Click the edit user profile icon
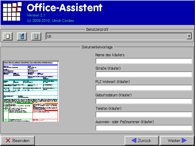This screenshot has width=195, height=146. [22, 36]
